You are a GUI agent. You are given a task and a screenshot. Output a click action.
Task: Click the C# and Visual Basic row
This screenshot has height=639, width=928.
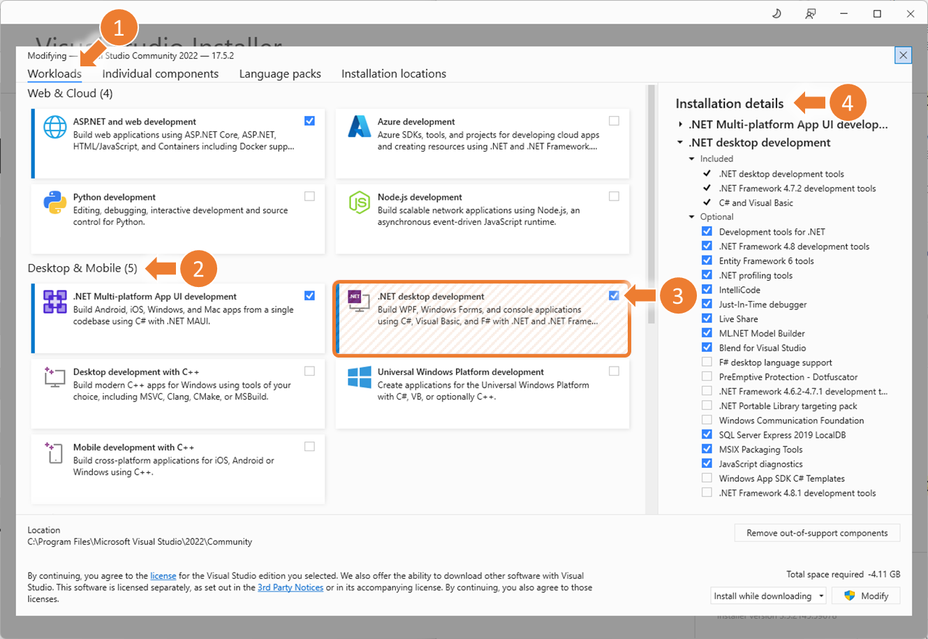(x=756, y=203)
